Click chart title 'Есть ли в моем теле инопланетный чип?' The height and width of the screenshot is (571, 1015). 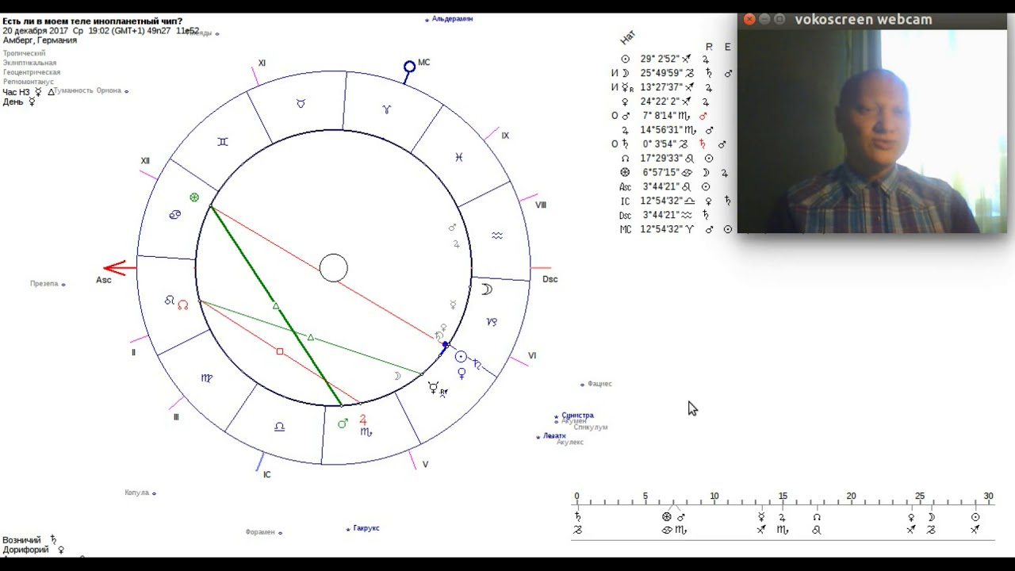pyautogui.click(x=92, y=21)
